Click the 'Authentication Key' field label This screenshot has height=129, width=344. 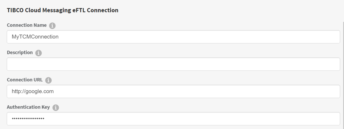pos(28,107)
